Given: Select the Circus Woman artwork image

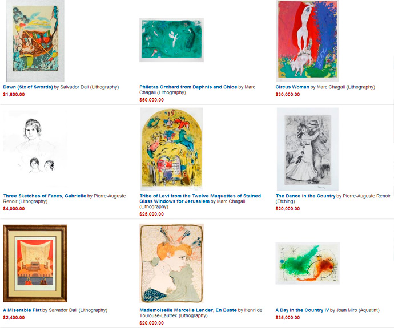Looking at the screenshot, I should [307, 41].
